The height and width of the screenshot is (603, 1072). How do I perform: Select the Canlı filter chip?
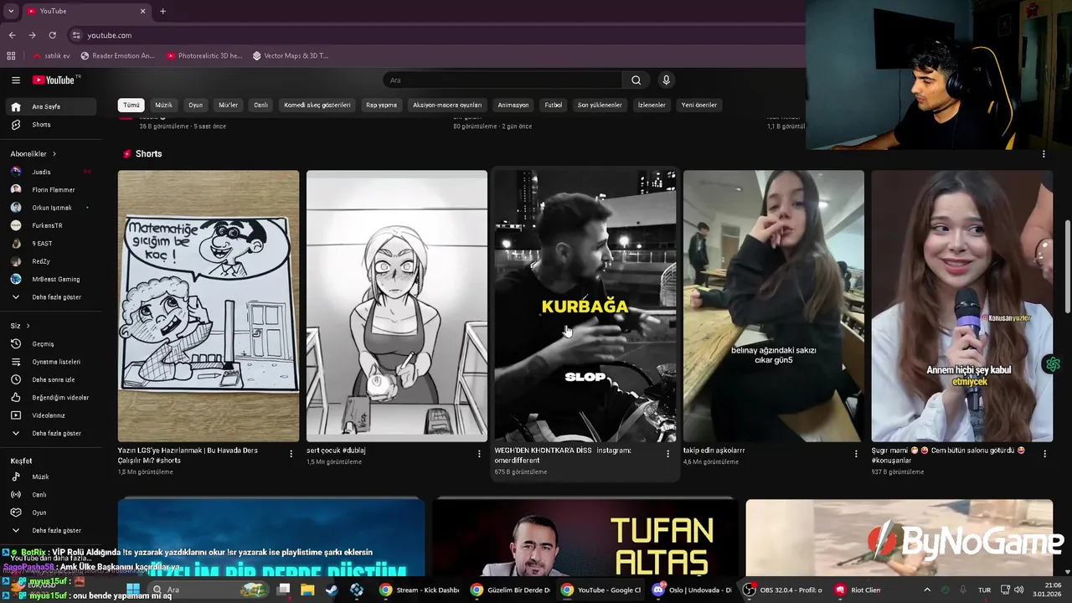[x=261, y=105]
